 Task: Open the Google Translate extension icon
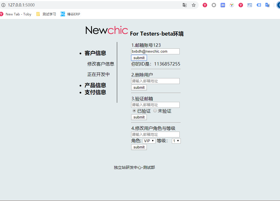[x=267, y=5]
